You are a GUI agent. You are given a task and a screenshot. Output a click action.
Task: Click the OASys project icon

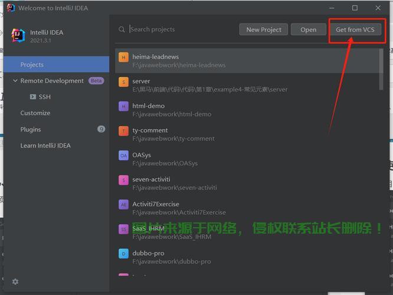tap(123, 156)
